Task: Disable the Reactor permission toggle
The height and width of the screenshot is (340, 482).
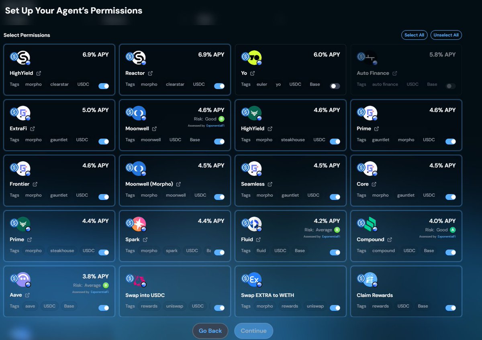Action: coord(219,86)
